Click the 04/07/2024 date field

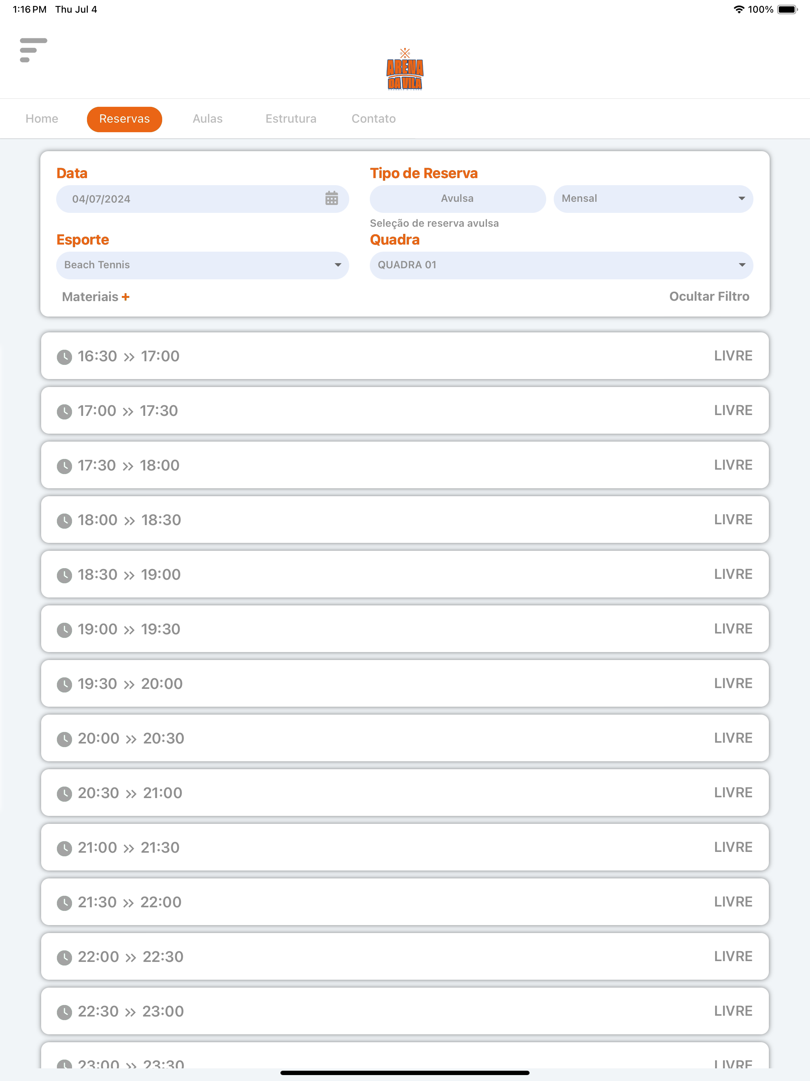202,198
